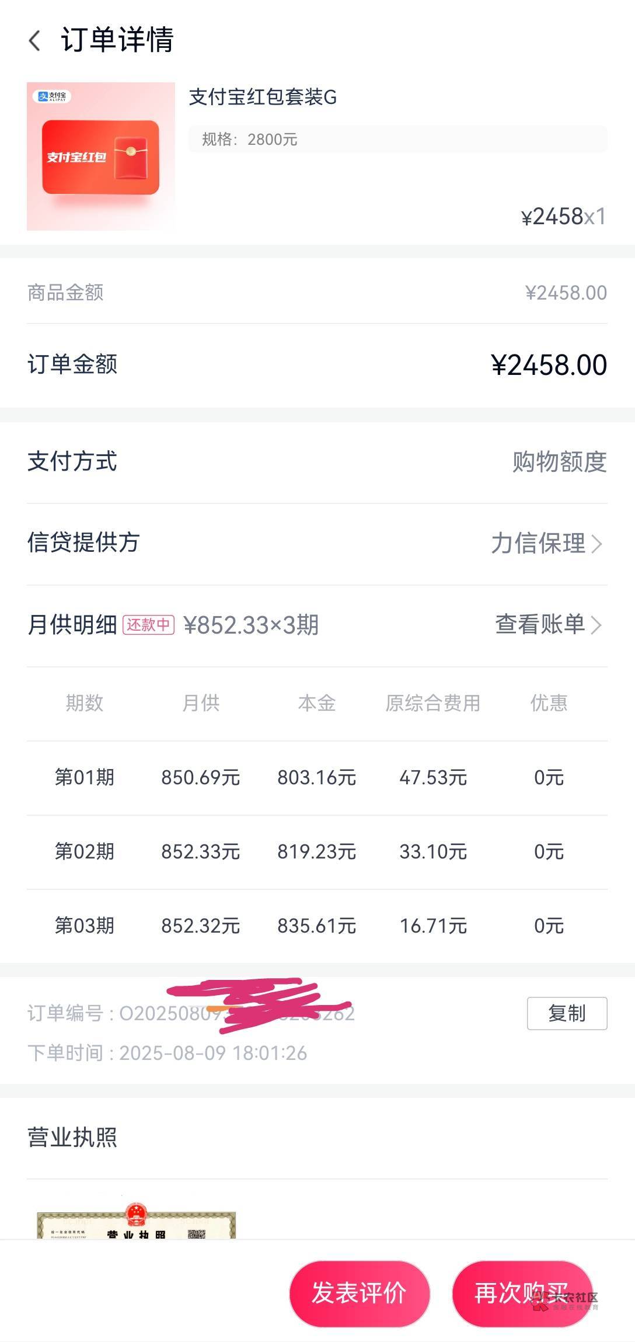The width and height of the screenshot is (635, 1342).
Task: Open product title 支付宝红包套装G
Action: point(263,97)
